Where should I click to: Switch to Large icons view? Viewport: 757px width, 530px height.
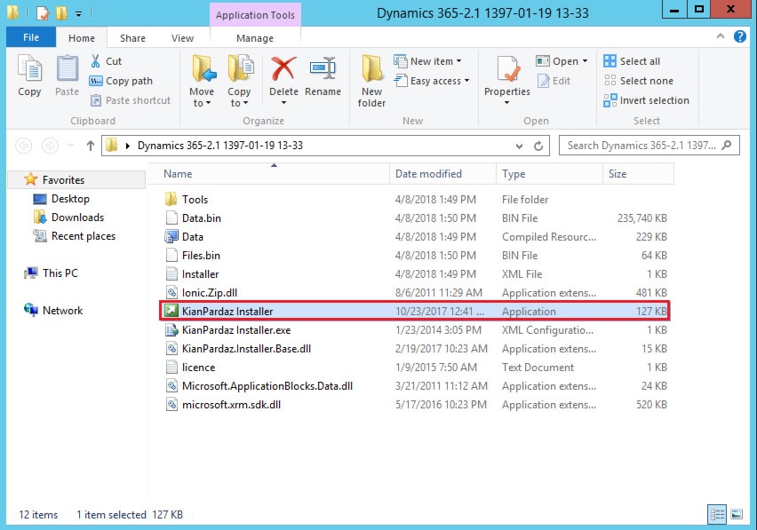(x=737, y=515)
